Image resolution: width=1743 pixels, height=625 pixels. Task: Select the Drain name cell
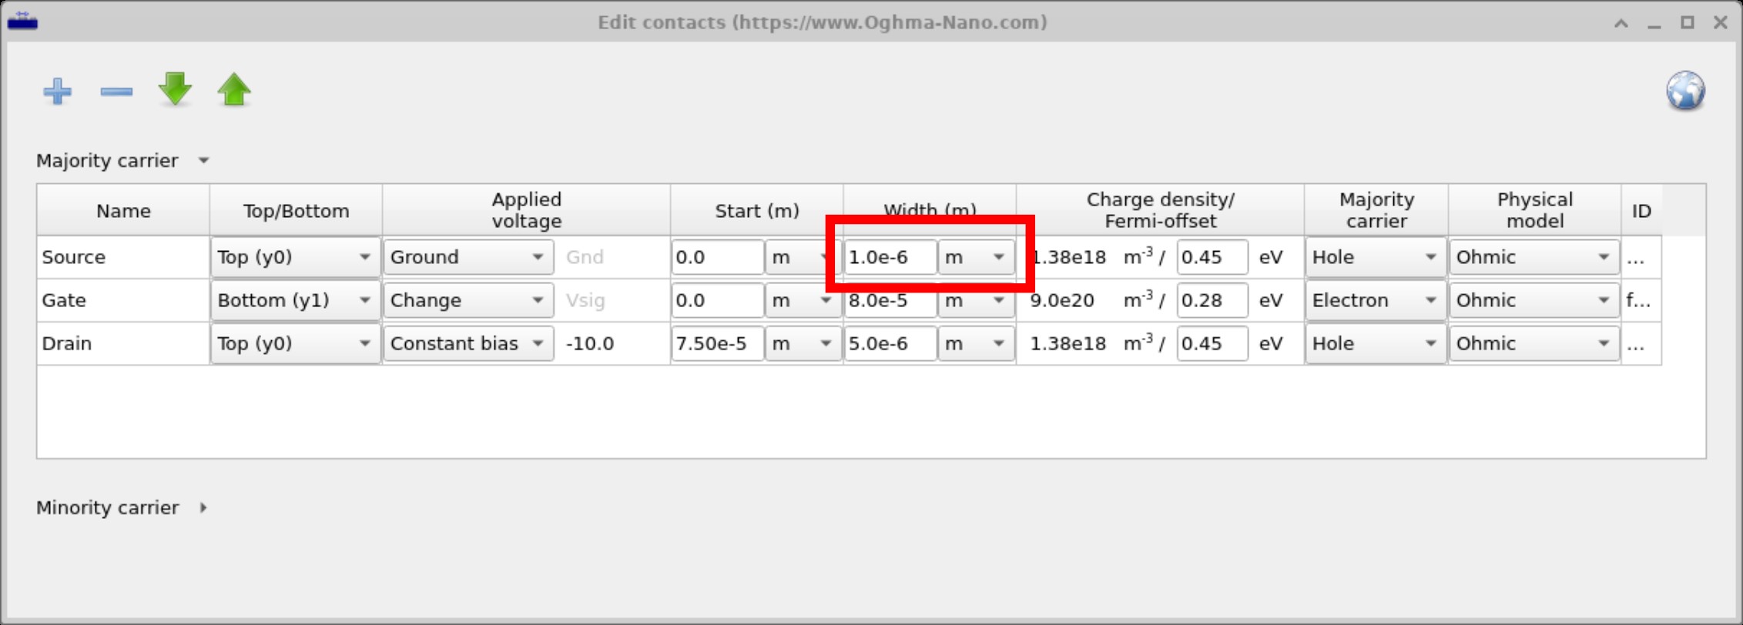(x=123, y=343)
